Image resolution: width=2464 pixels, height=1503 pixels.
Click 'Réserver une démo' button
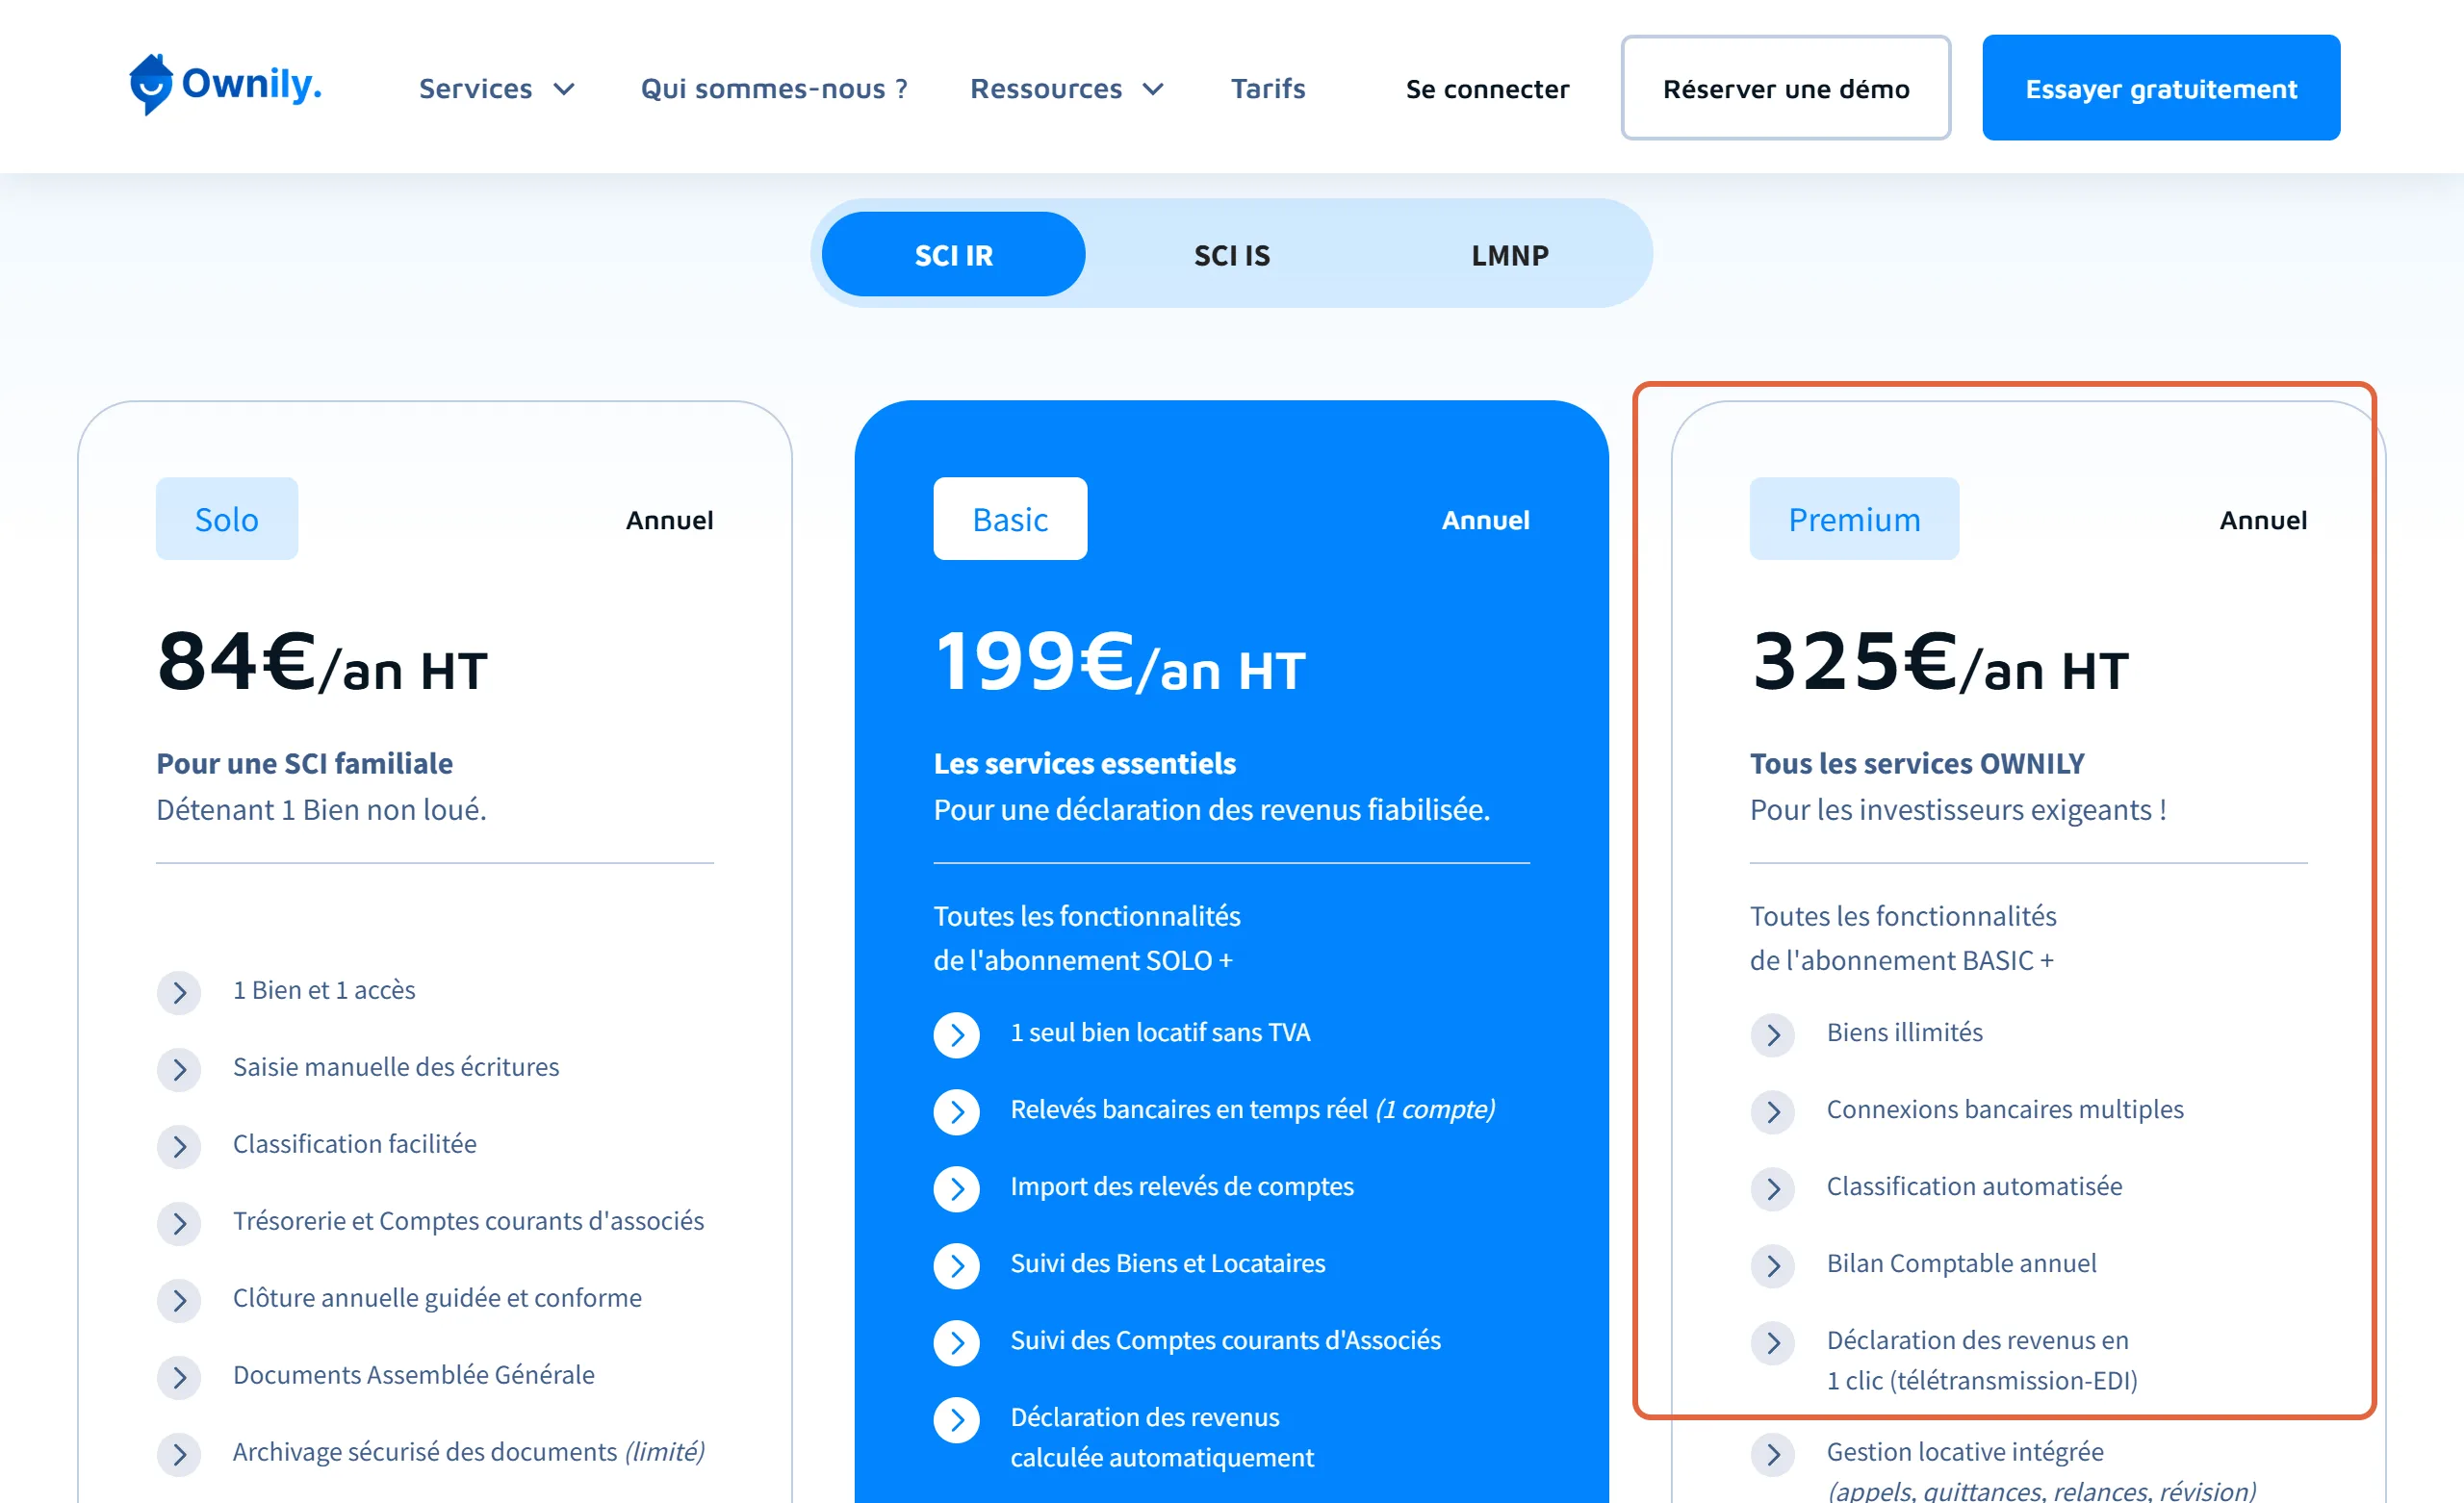[1785, 88]
